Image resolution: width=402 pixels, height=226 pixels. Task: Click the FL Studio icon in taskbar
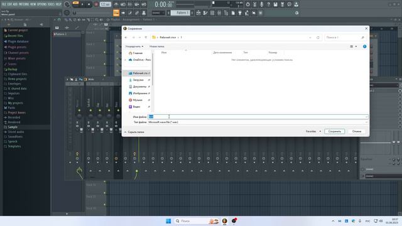225,221
